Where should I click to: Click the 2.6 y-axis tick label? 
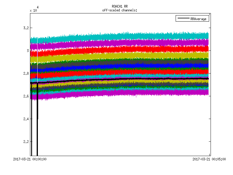point(26,96)
